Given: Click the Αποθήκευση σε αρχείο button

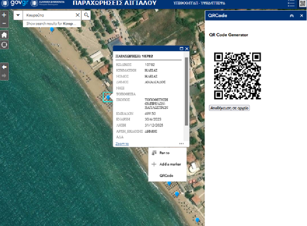Looking at the screenshot, I should pos(229,108).
